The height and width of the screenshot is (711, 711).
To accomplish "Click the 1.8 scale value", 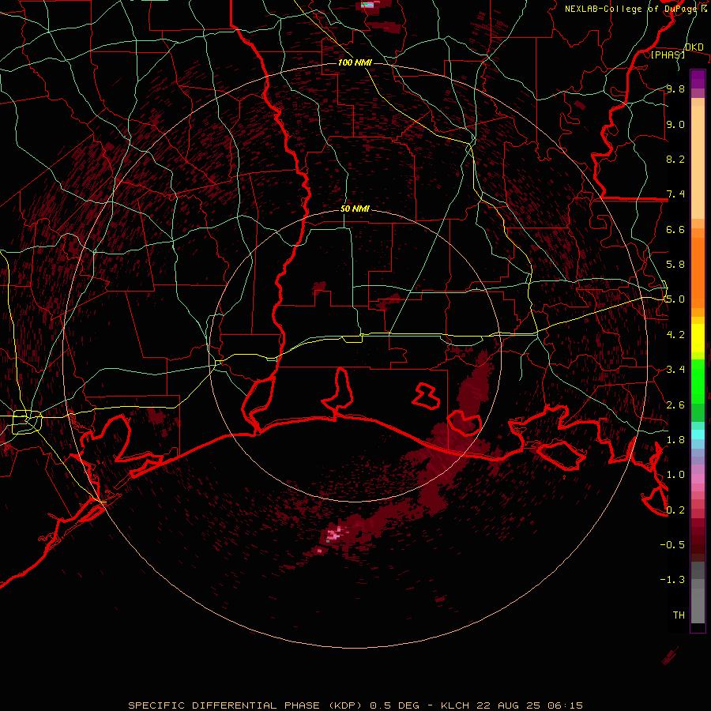I will (675, 440).
